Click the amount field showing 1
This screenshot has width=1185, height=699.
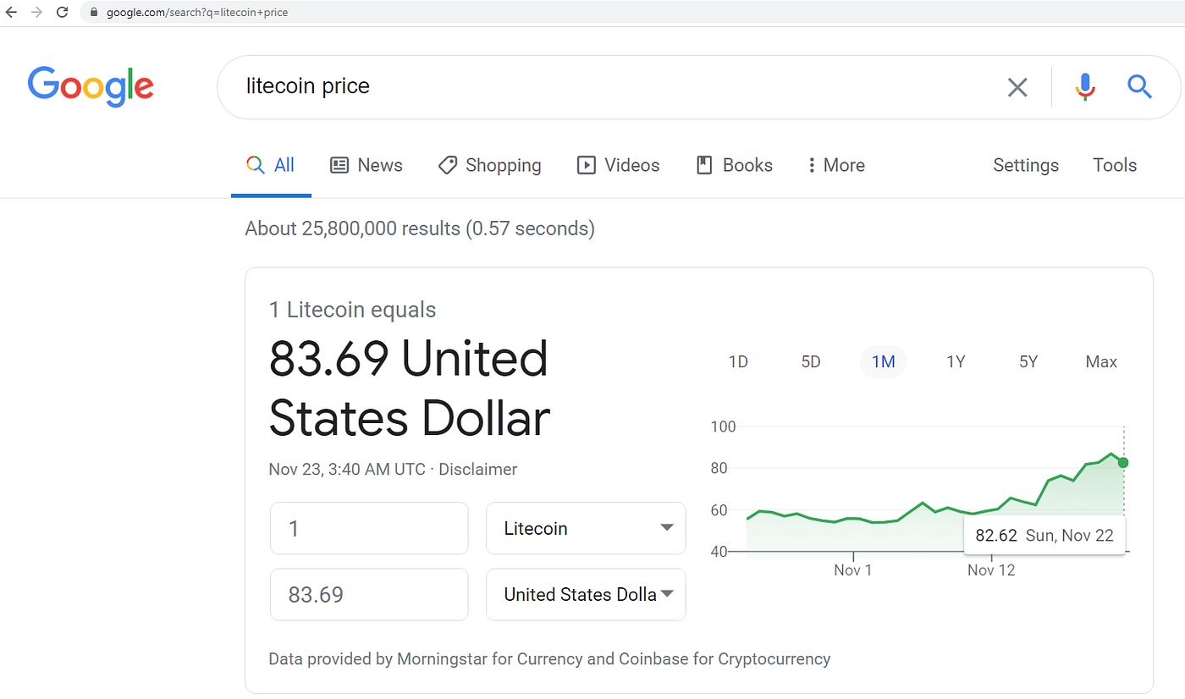pos(369,529)
